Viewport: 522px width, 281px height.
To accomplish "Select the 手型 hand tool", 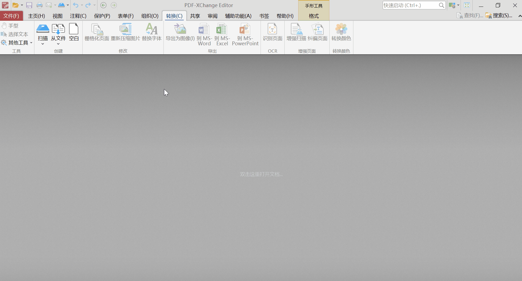I will [x=10, y=26].
